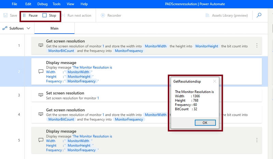The height and width of the screenshot is (159, 273).
Task: Click line number 5 in the gutter
Action: 19,140
